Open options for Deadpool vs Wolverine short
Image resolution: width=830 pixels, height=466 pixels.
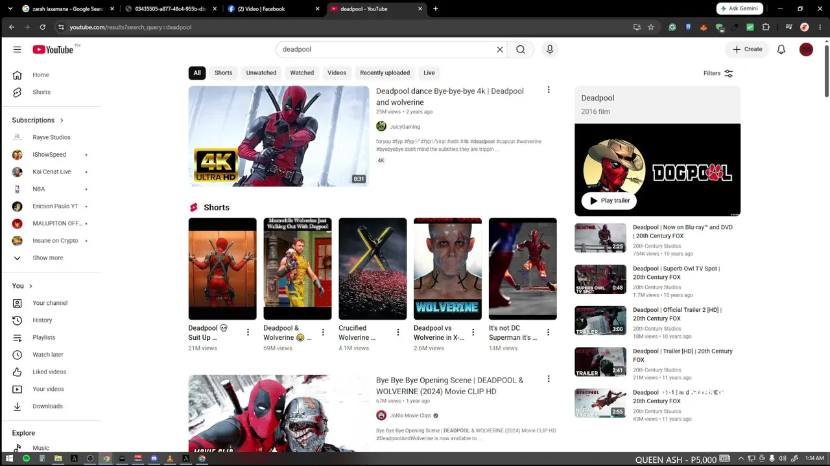click(x=473, y=332)
